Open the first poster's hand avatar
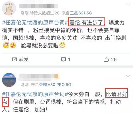The height and width of the screenshot is (114, 133). point(9,9)
